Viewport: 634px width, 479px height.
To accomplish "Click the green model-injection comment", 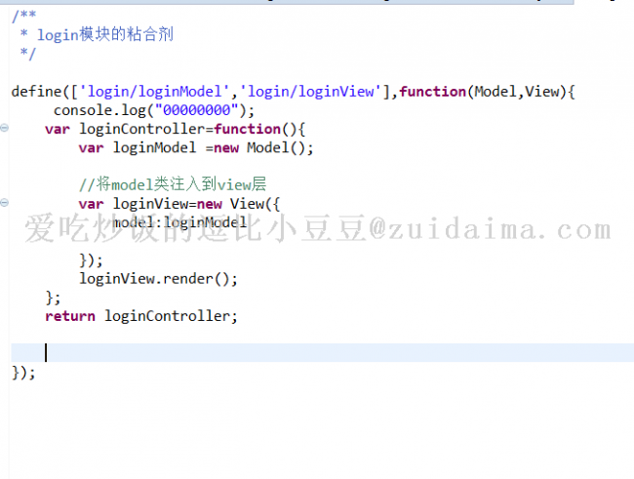I will coord(173,184).
